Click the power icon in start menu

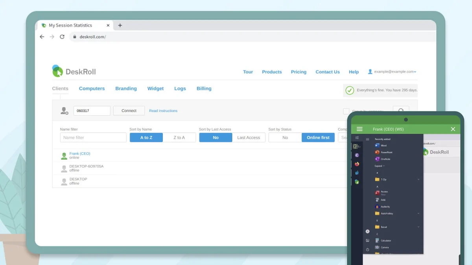click(367, 250)
